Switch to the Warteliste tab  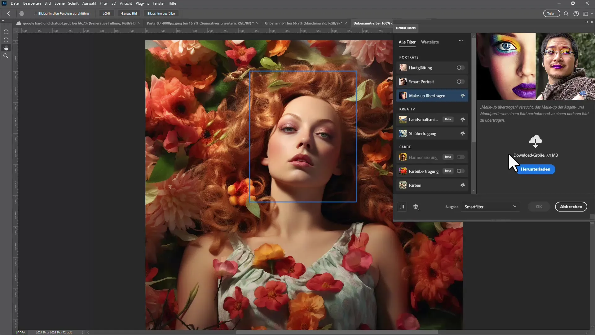(x=430, y=42)
